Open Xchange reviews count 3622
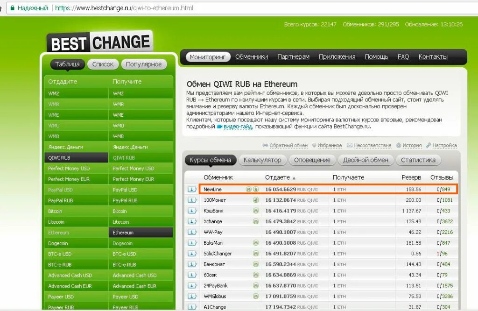This screenshot has width=478, height=311. pos(447,221)
